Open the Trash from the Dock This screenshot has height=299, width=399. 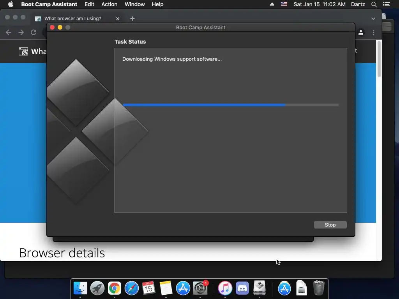pos(318,288)
